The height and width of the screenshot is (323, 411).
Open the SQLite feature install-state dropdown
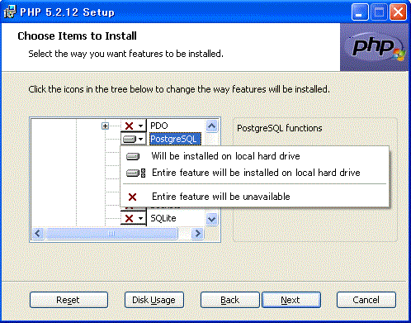click(134, 219)
